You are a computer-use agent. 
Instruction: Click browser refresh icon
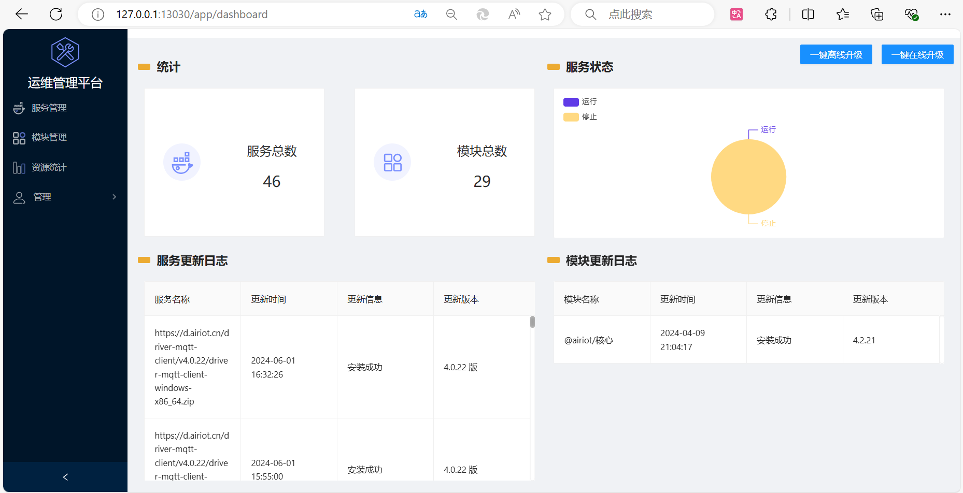[56, 15]
